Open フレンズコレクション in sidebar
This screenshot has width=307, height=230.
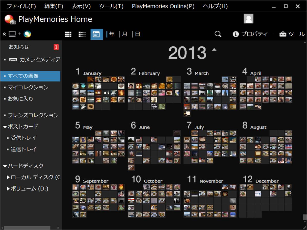click(33, 115)
